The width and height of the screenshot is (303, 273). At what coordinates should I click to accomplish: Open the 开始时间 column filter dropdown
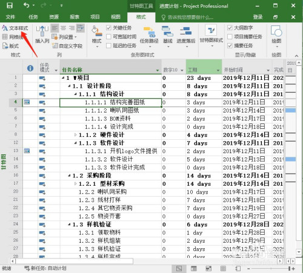point(268,70)
